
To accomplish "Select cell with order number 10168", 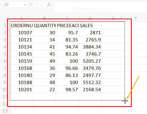I will (22, 68).
